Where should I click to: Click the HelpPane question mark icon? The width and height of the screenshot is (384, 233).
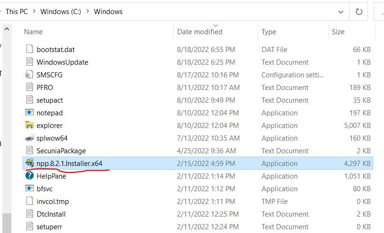(30, 176)
